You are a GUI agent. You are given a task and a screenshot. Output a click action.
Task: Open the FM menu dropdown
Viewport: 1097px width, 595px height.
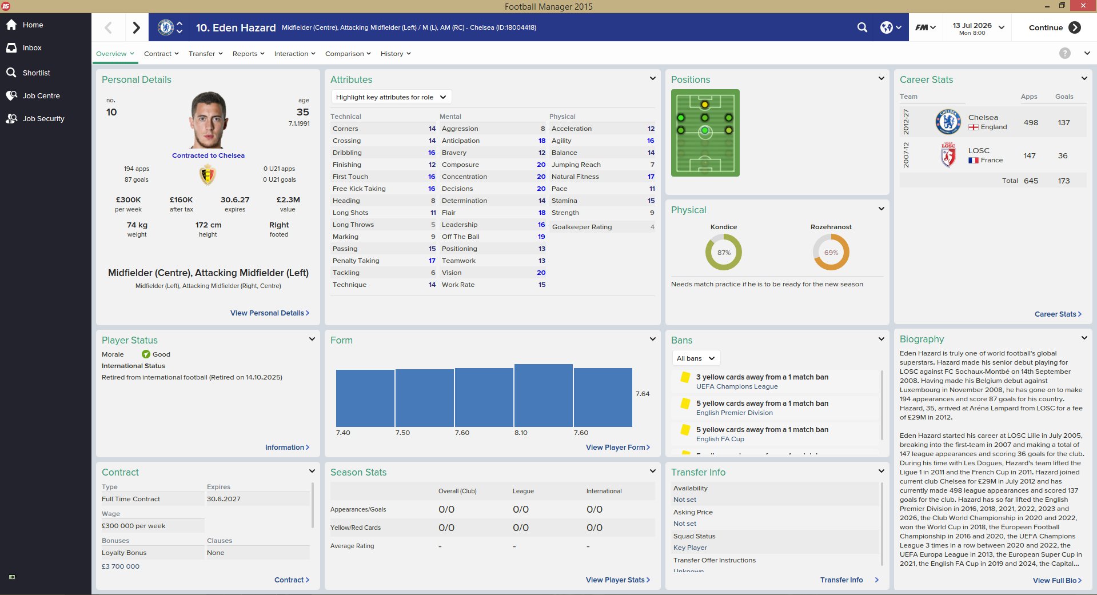(925, 27)
